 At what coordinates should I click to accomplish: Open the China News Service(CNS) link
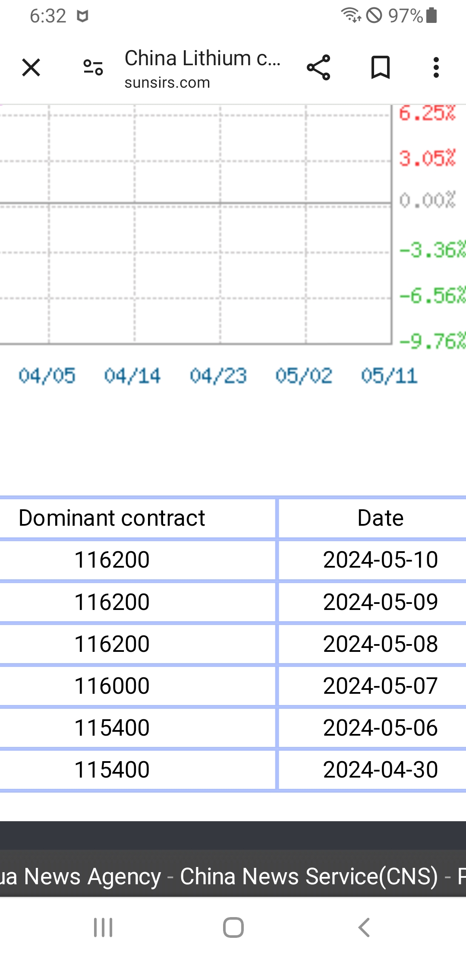tap(309, 876)
